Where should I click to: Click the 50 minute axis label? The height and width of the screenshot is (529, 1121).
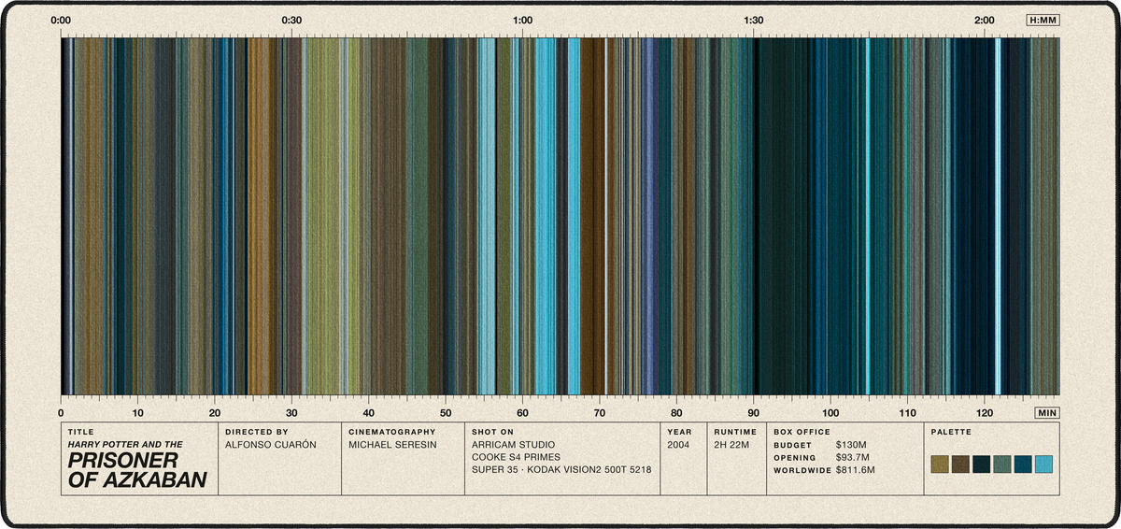click(446, 412)
